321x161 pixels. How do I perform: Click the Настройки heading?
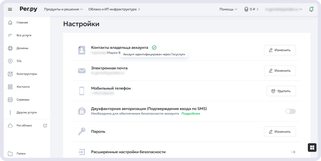click(x=81, y=24)
